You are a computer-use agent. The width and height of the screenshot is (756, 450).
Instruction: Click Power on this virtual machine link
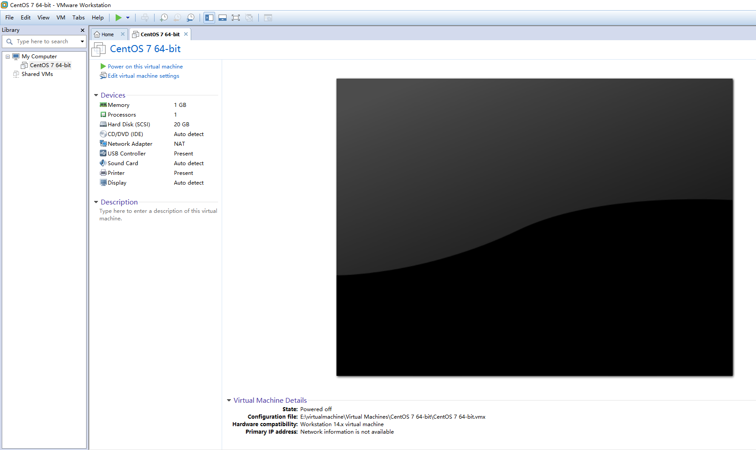[145, 67]
